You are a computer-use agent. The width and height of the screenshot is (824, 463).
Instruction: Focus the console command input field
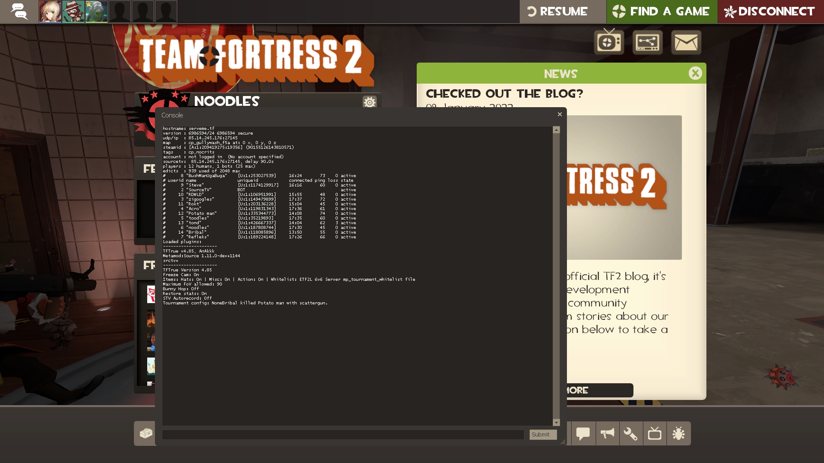(x=343, y=434)
